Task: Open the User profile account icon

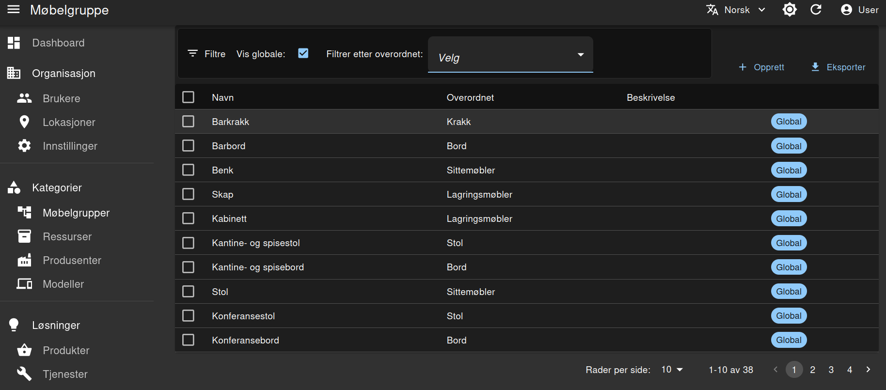Action: tap(846, 10)
